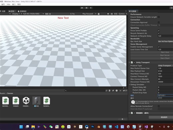The height and width of the screenshot is (130, 173).
Task: Open the Display 1 dropdown
Action: tap(17, 14)
